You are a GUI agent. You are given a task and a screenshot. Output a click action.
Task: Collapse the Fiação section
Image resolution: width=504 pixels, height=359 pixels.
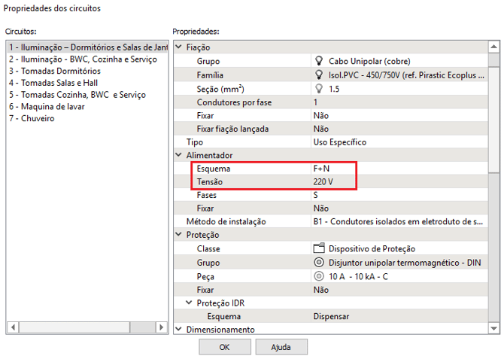[178, 47]
